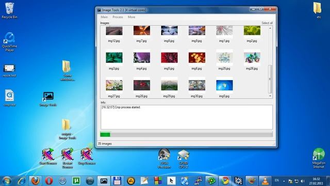Select the CPUID CPU-Z desktop shortcut
The width and height of the screenshot is (330, 186).
(x=184, y=159)
